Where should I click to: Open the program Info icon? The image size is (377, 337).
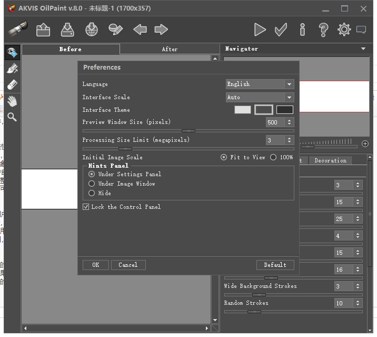[302, 30]
